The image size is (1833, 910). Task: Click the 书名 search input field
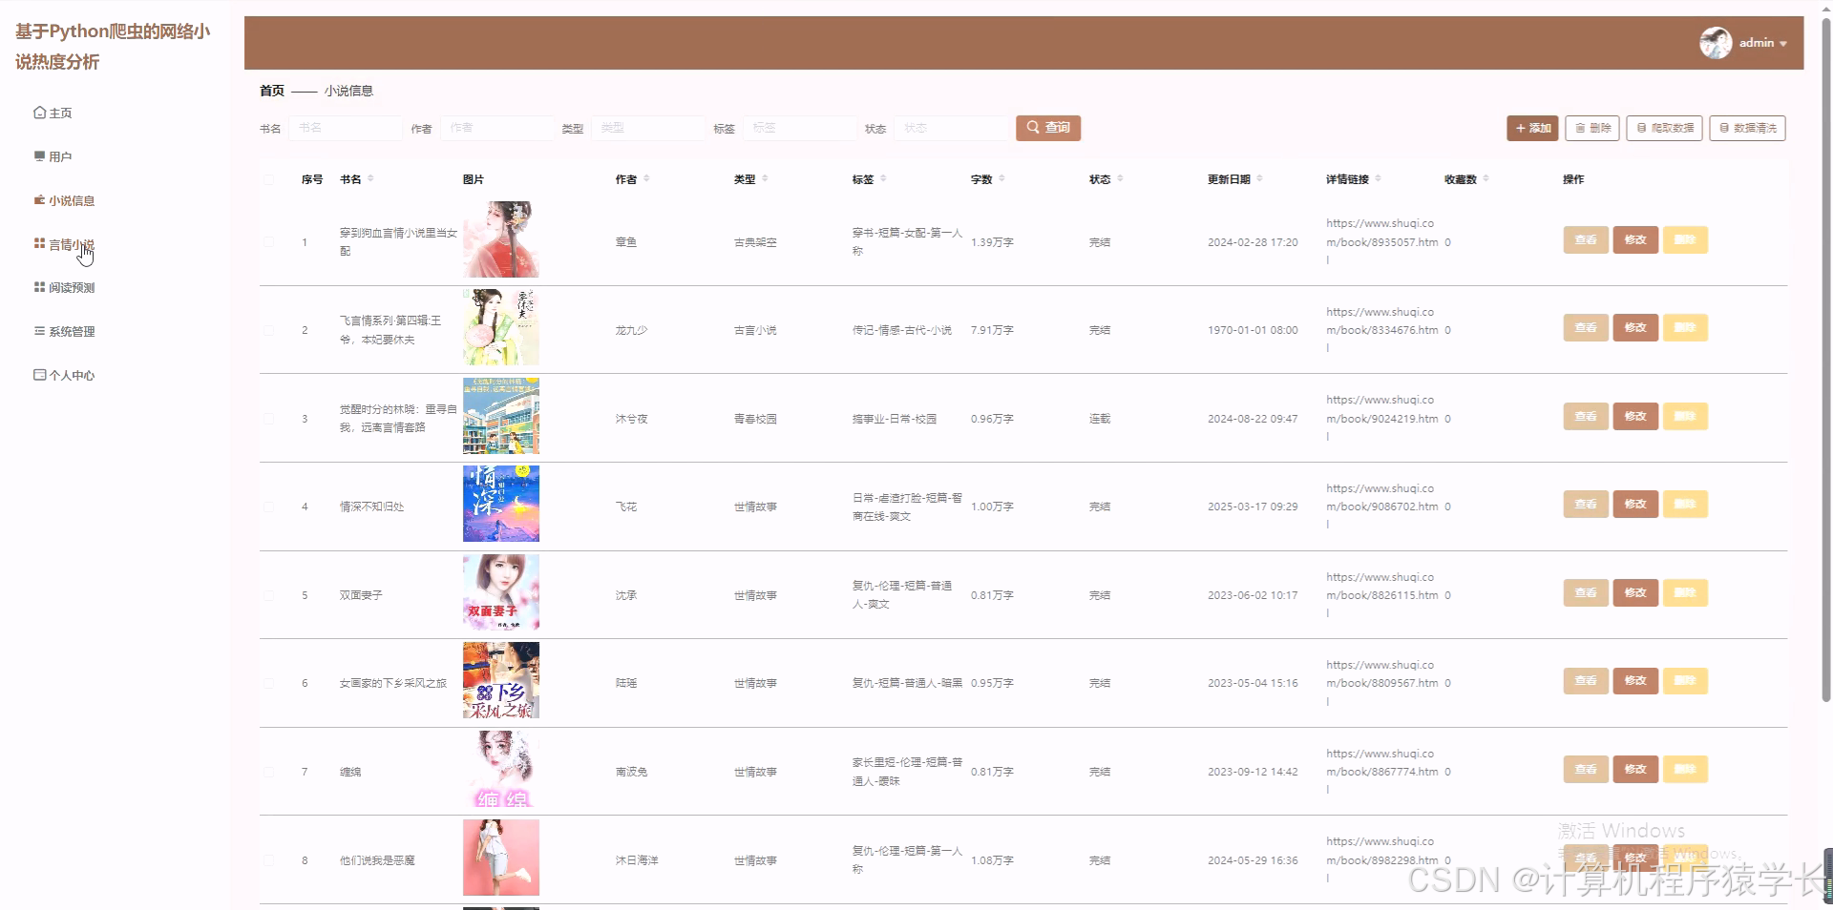[344, 128]
